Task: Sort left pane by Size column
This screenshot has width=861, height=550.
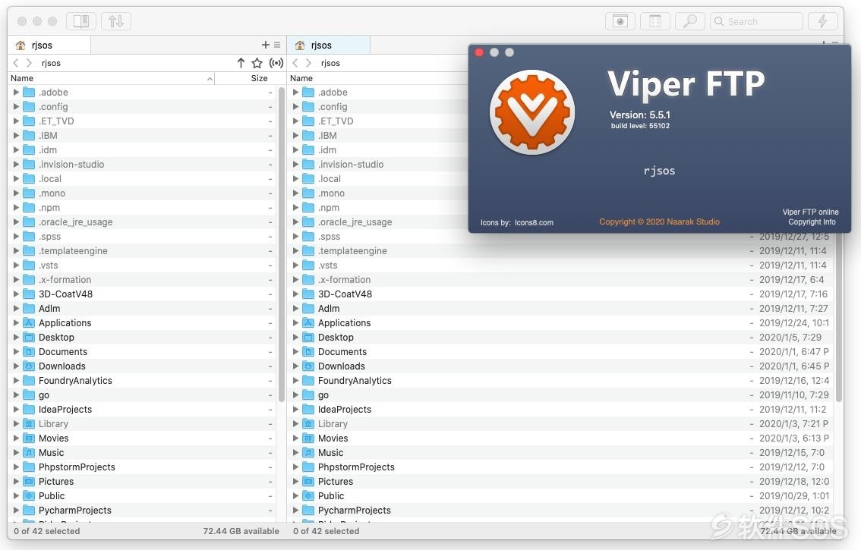Action: click(251, 78)
